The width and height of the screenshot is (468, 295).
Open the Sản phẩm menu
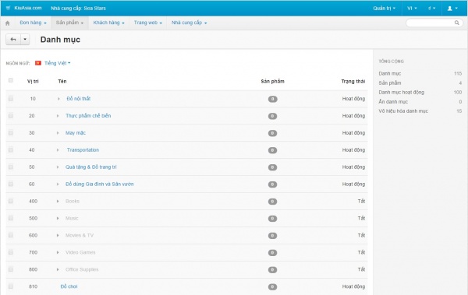click(x=69, y=23)
